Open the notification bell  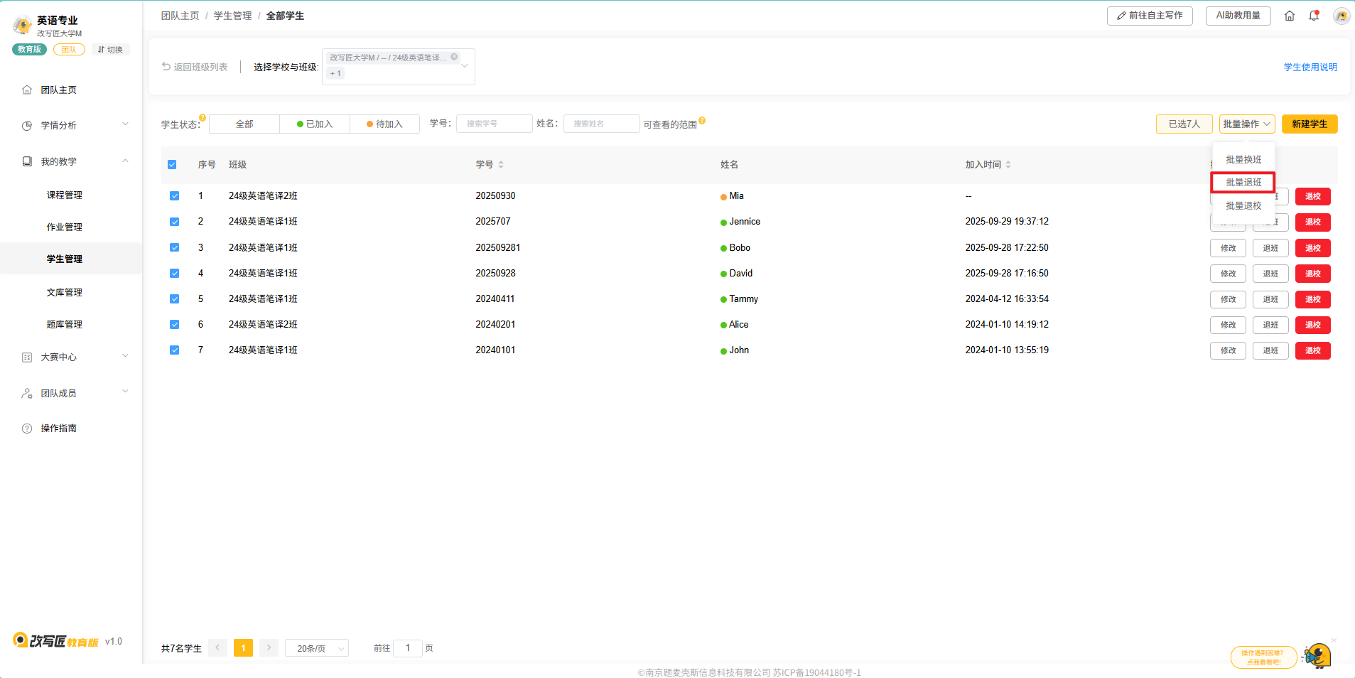click(1314, 16)
